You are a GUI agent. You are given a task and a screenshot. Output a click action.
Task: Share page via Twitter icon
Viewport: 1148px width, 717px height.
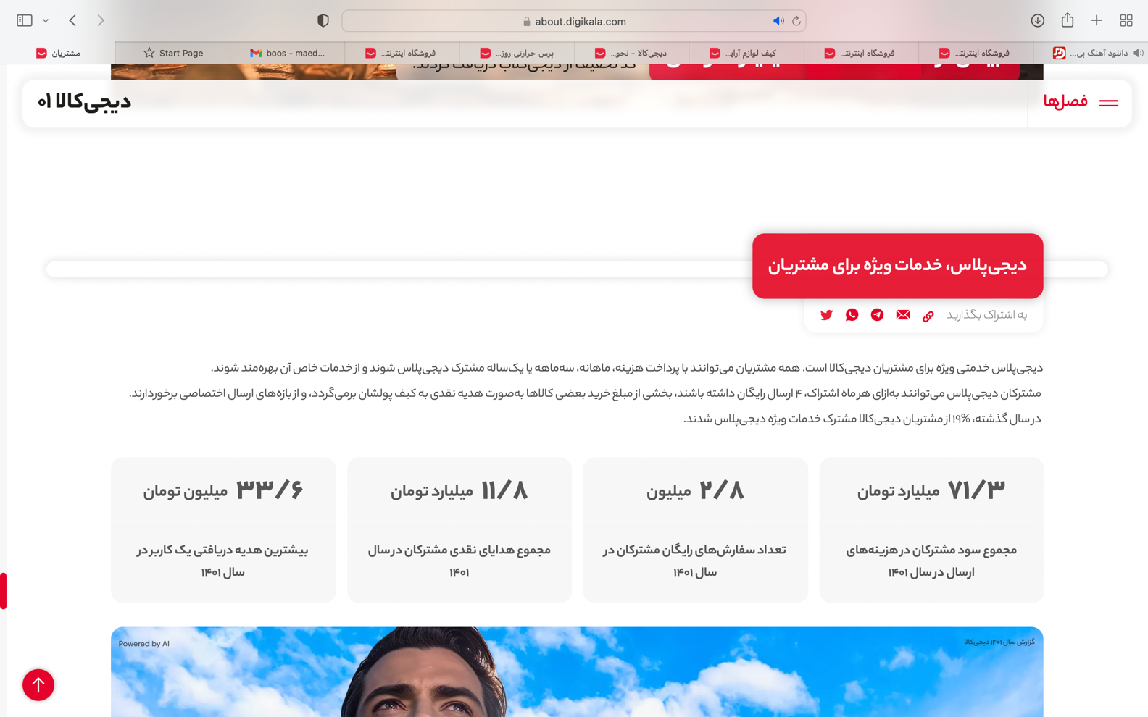pyautogui.click(x=826, y=315)
